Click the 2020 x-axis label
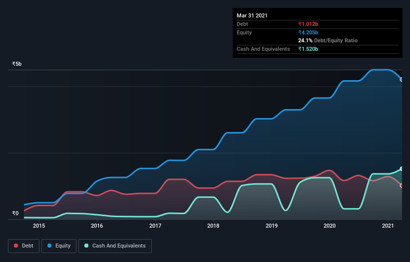 [x=330, y=226]
